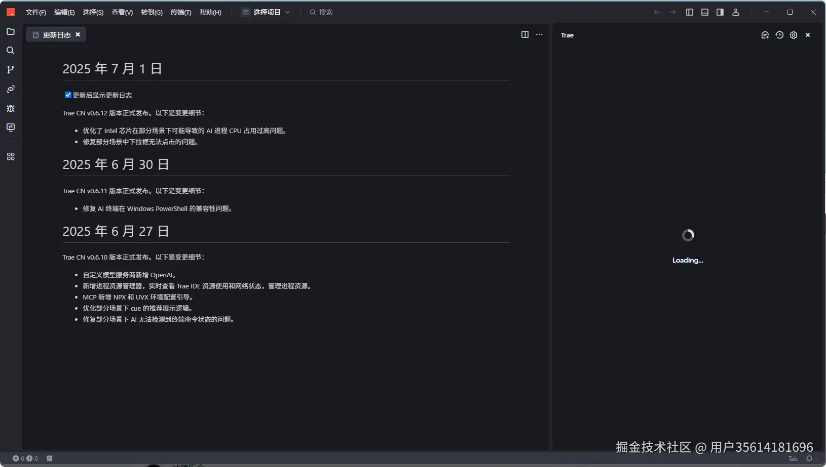Select the 更新日志 editor tab
Viewport: 826px width, 467px height.
click(56, 34)
